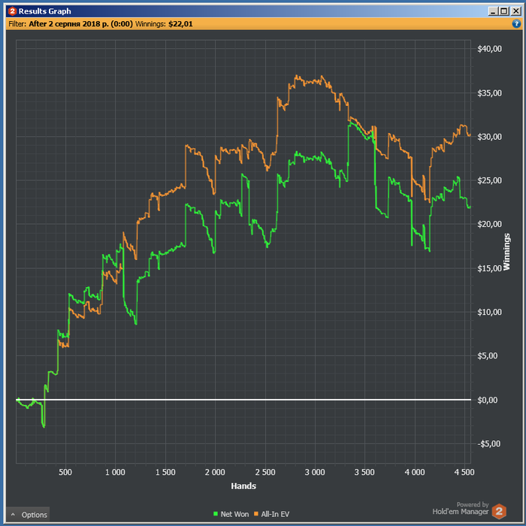Click the Results Graph title bar app icon
526x526 pixels.
(x=13, y=11)
